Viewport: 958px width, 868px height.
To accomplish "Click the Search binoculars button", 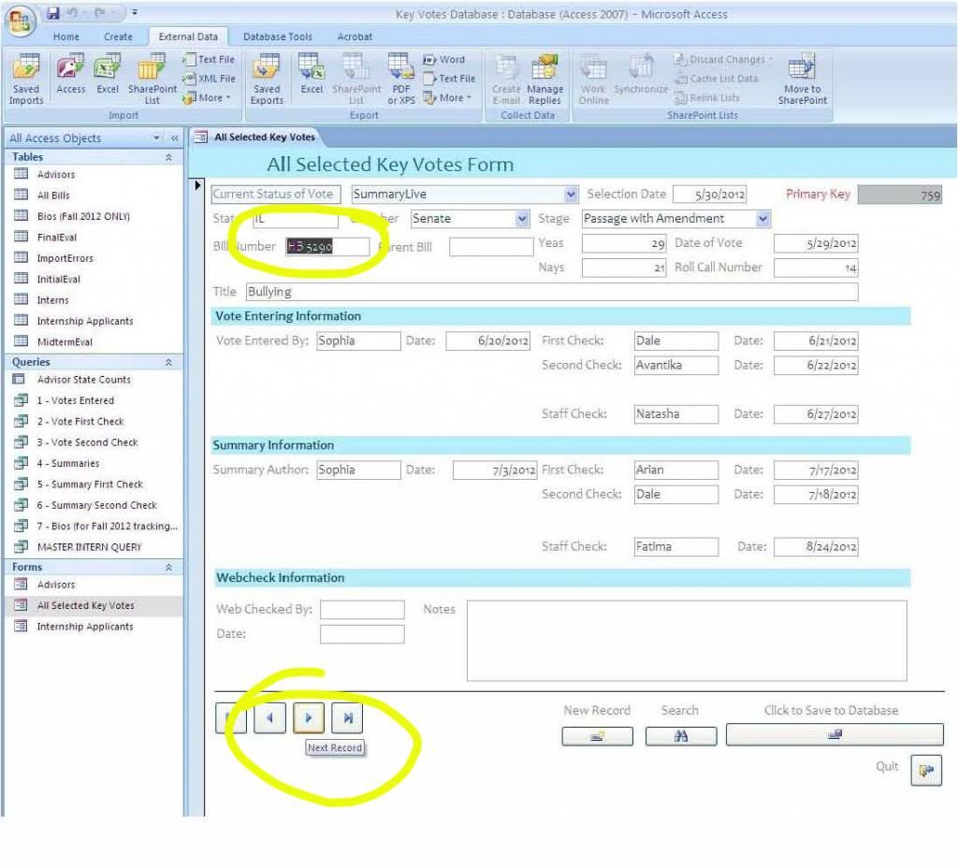I will pos(680,736).
